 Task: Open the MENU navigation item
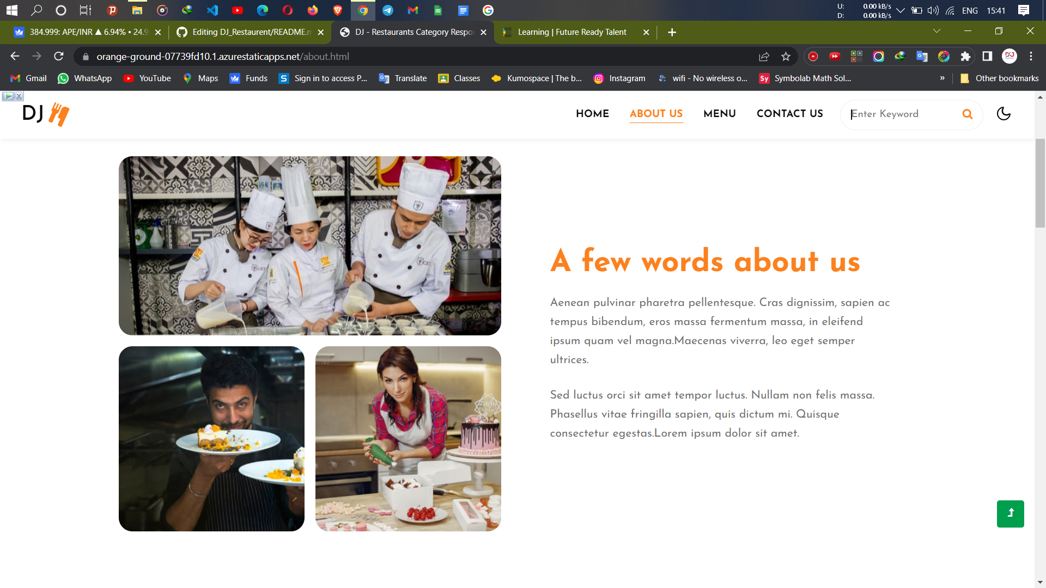click(x=720, y=114)
